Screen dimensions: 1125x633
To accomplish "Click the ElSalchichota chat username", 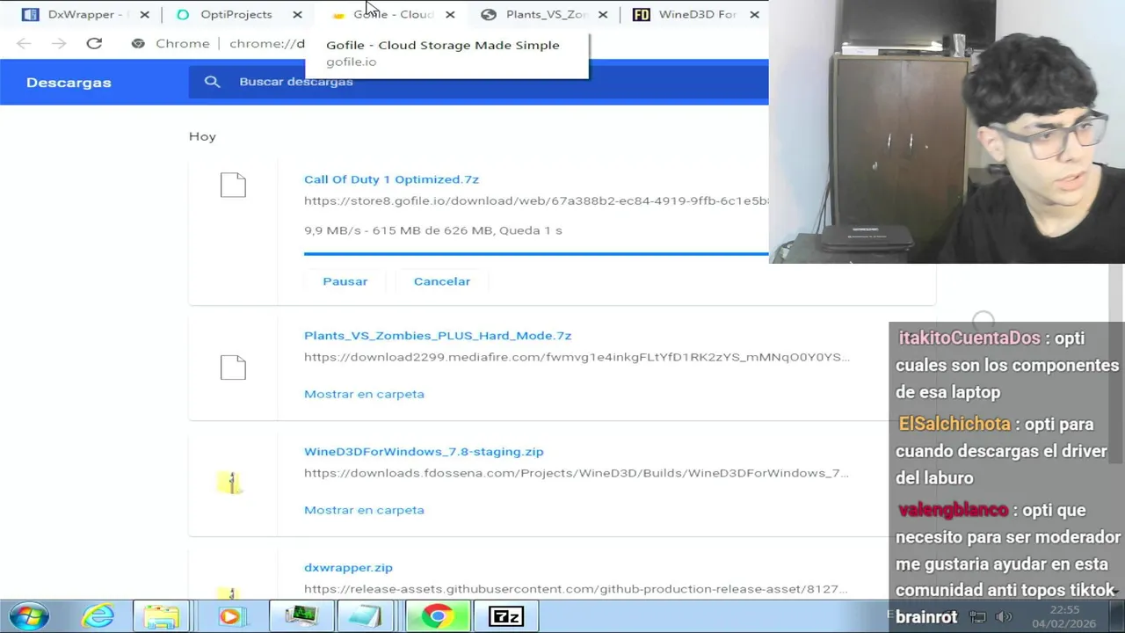I will [x=954, y=424].
